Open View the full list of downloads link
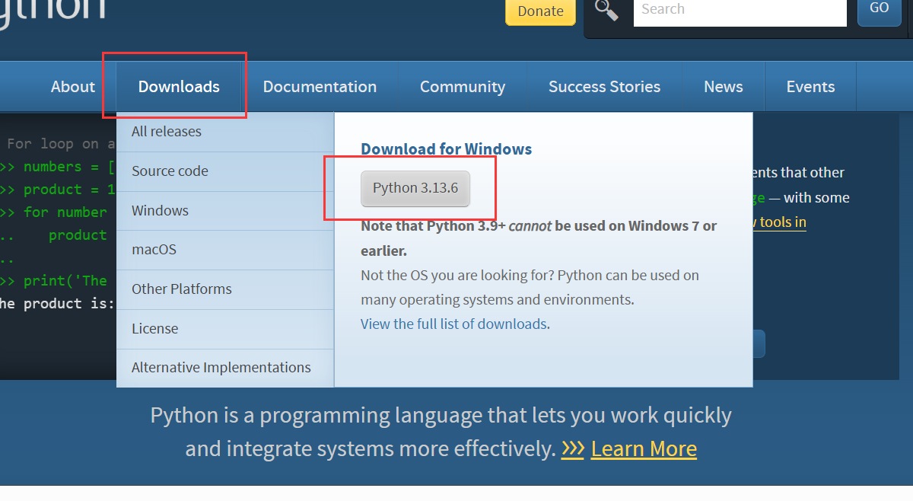Viewport: 913px width, 501px height. (x=453, y=324)
